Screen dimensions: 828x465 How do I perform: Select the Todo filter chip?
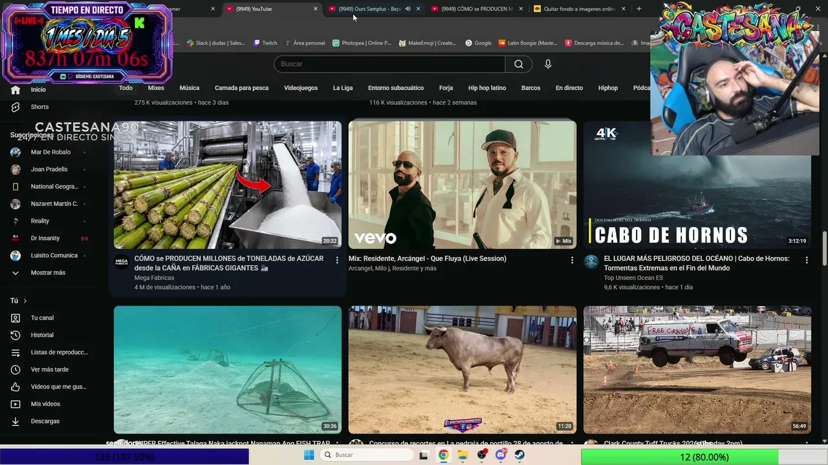(x=125, y=88)
